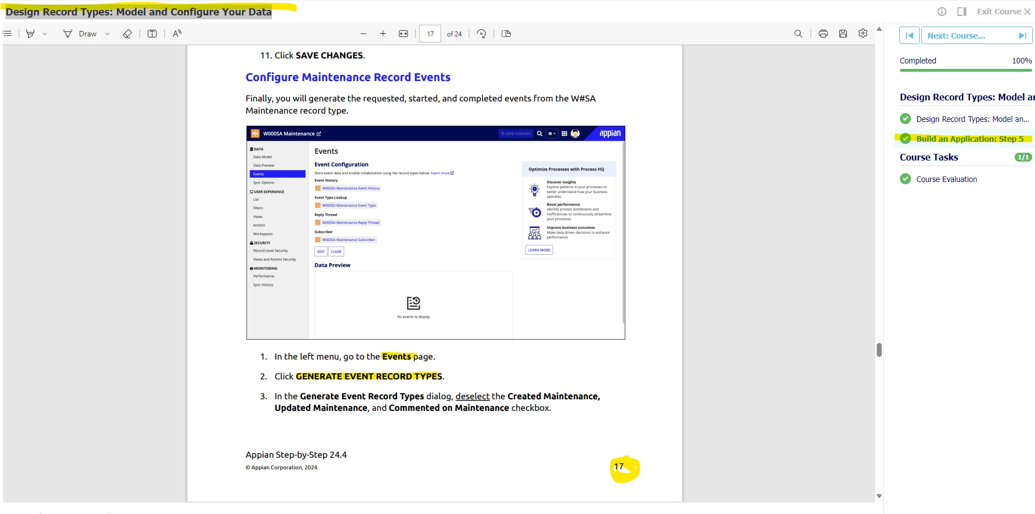Screen dimensions: 1035x514
Task: Click the green check beside Course Evaluation
Action: [905, 179]
